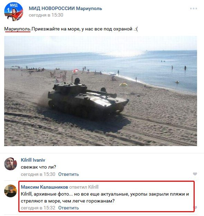Open the tank on beach photo
Viewport: 204px width, 216px height.
pyautogui.click(x=100, y=91)
